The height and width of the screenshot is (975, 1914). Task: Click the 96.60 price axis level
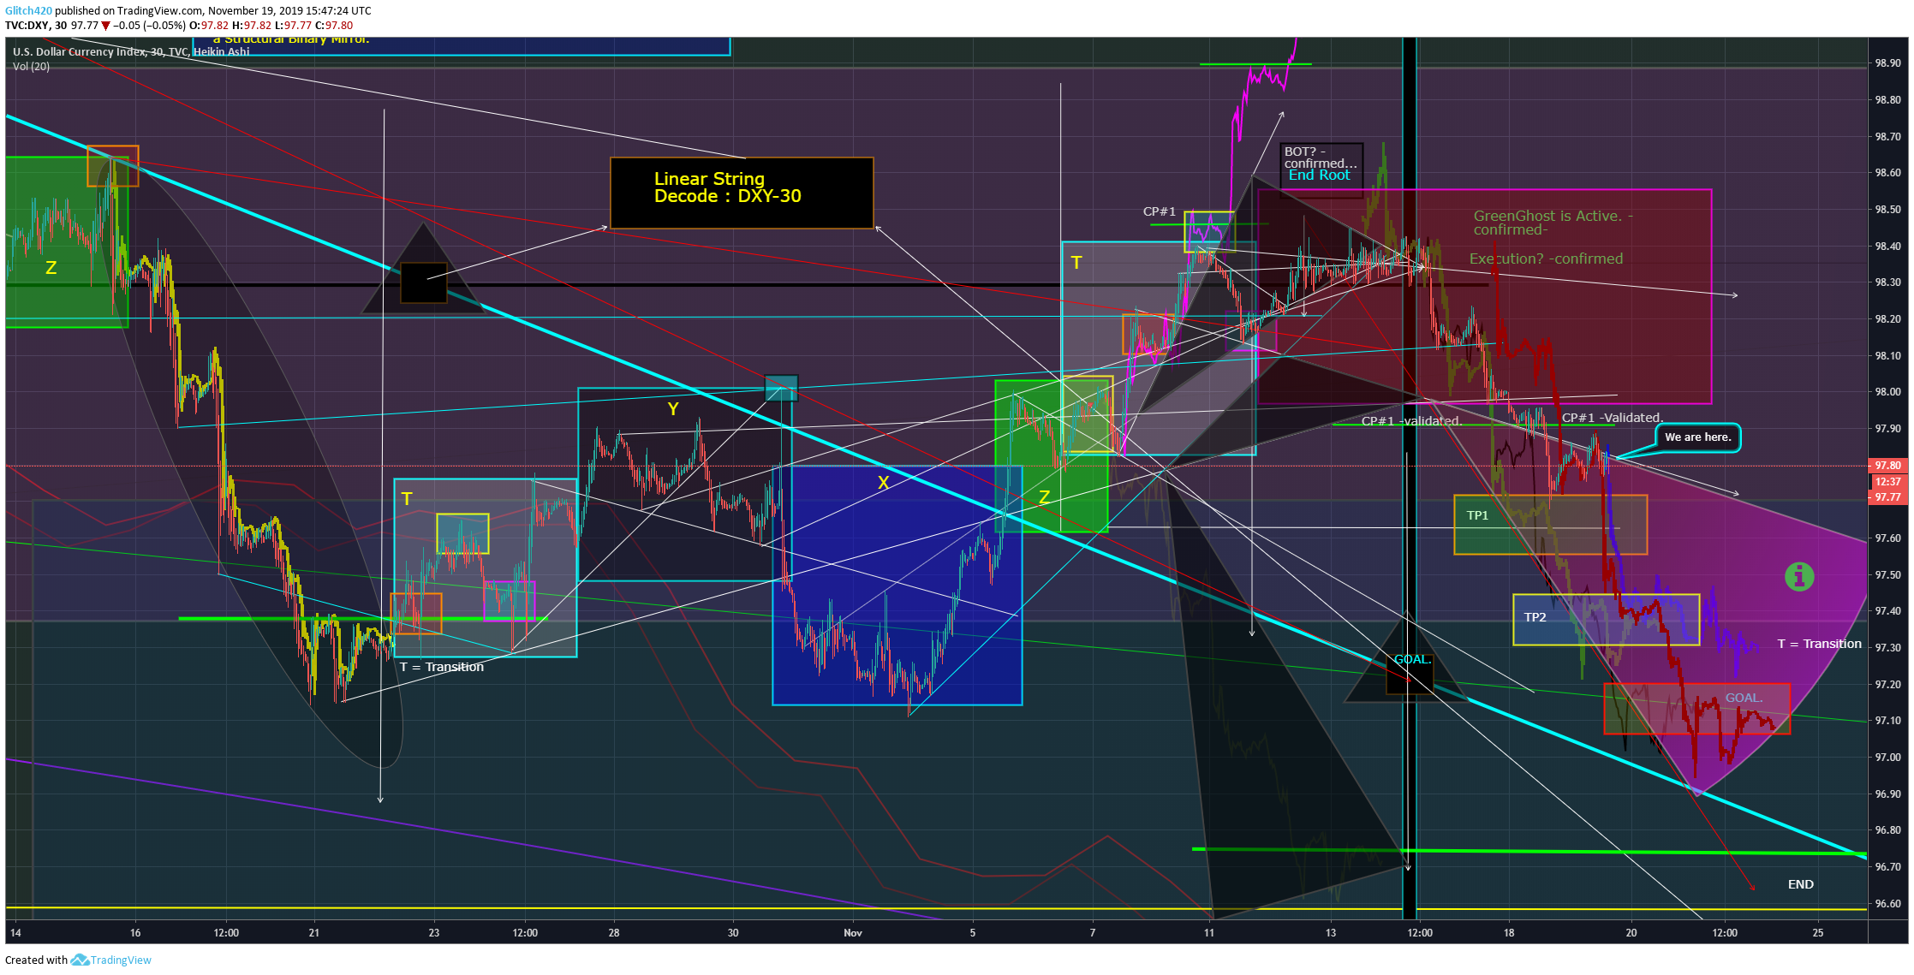click(x=1887, y=903)
